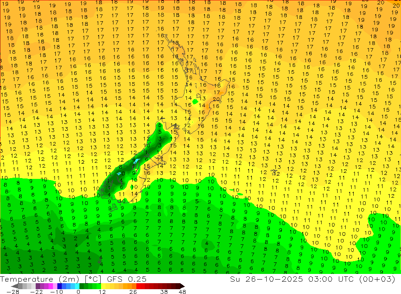This screenshot has height=294, width=401.
Task: Click the 'GFS 0.25' model label
Action: click(127, 279)
